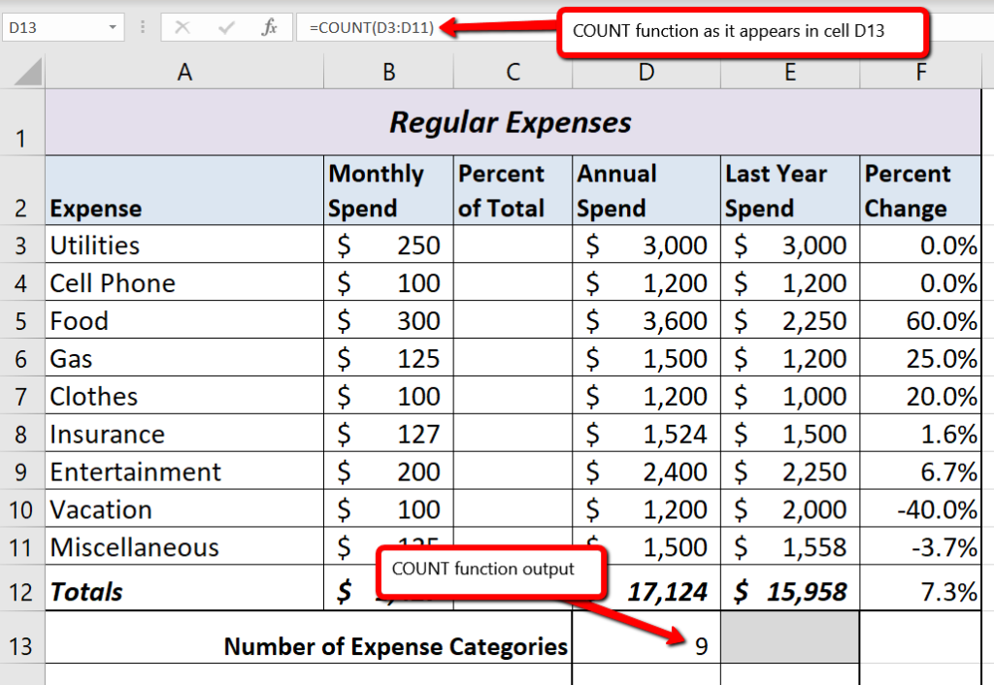This screenshot has width=994, height=685.
Task: Click the Annual Spend header cell
Action: 646,190
